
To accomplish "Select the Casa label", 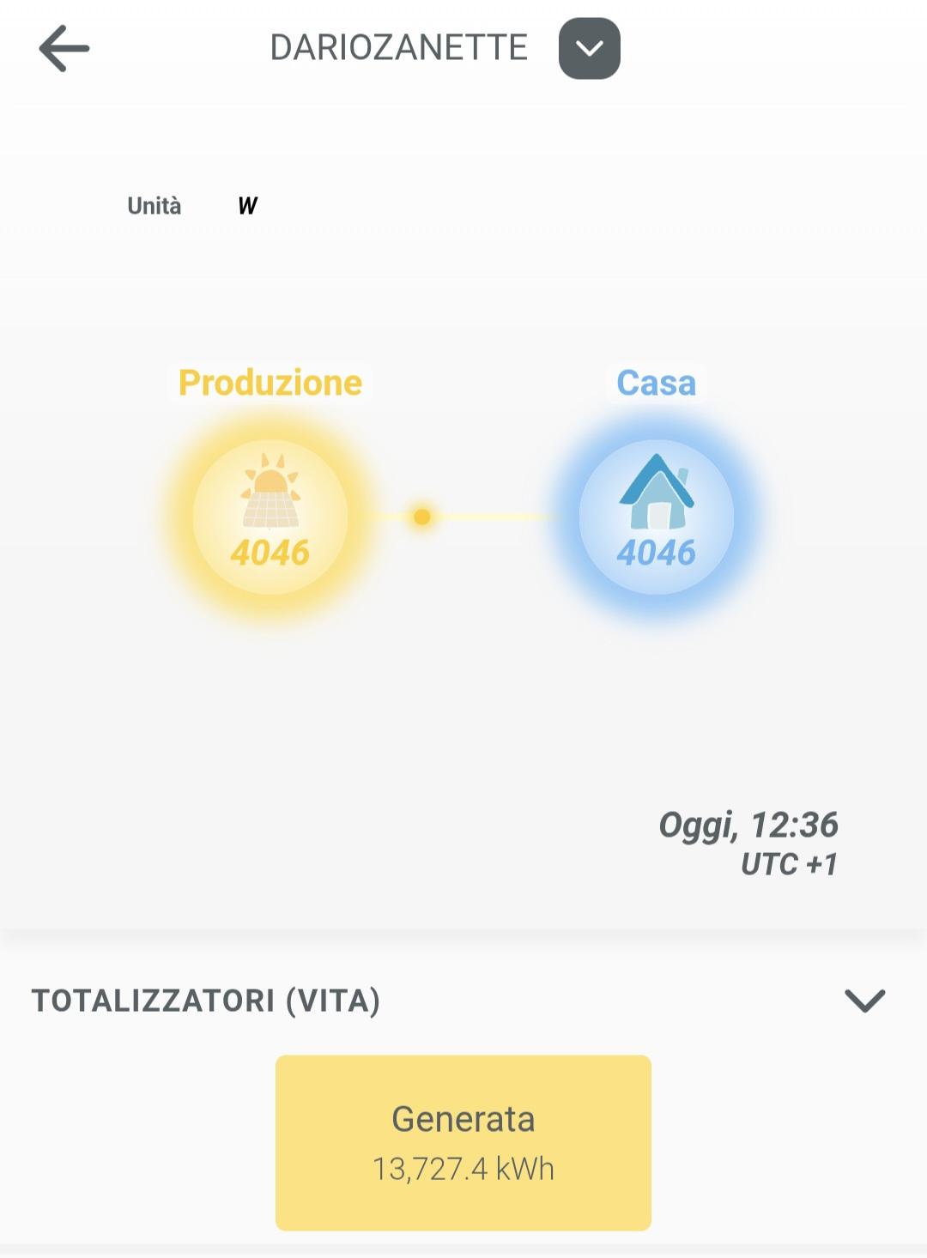I will click(656, 383).
